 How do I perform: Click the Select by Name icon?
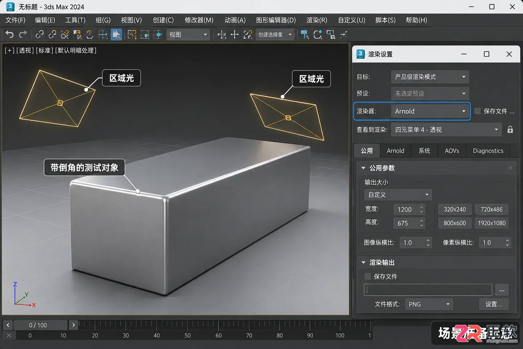[103, 35]
